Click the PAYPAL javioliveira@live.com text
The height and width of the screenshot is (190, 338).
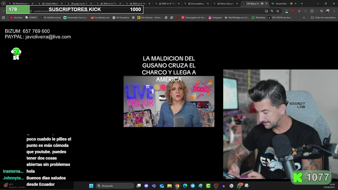pos(38,37)
